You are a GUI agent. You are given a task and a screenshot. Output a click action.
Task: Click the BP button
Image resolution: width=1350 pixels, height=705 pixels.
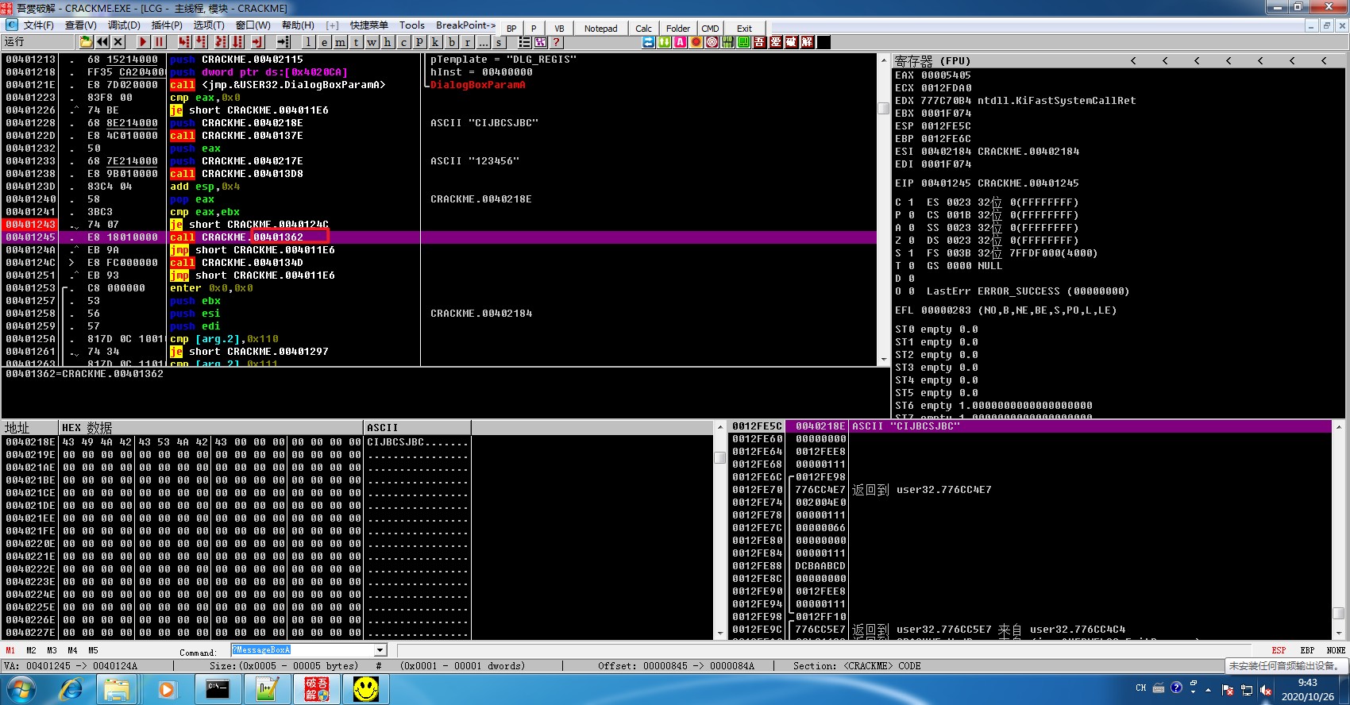point(511,29)
